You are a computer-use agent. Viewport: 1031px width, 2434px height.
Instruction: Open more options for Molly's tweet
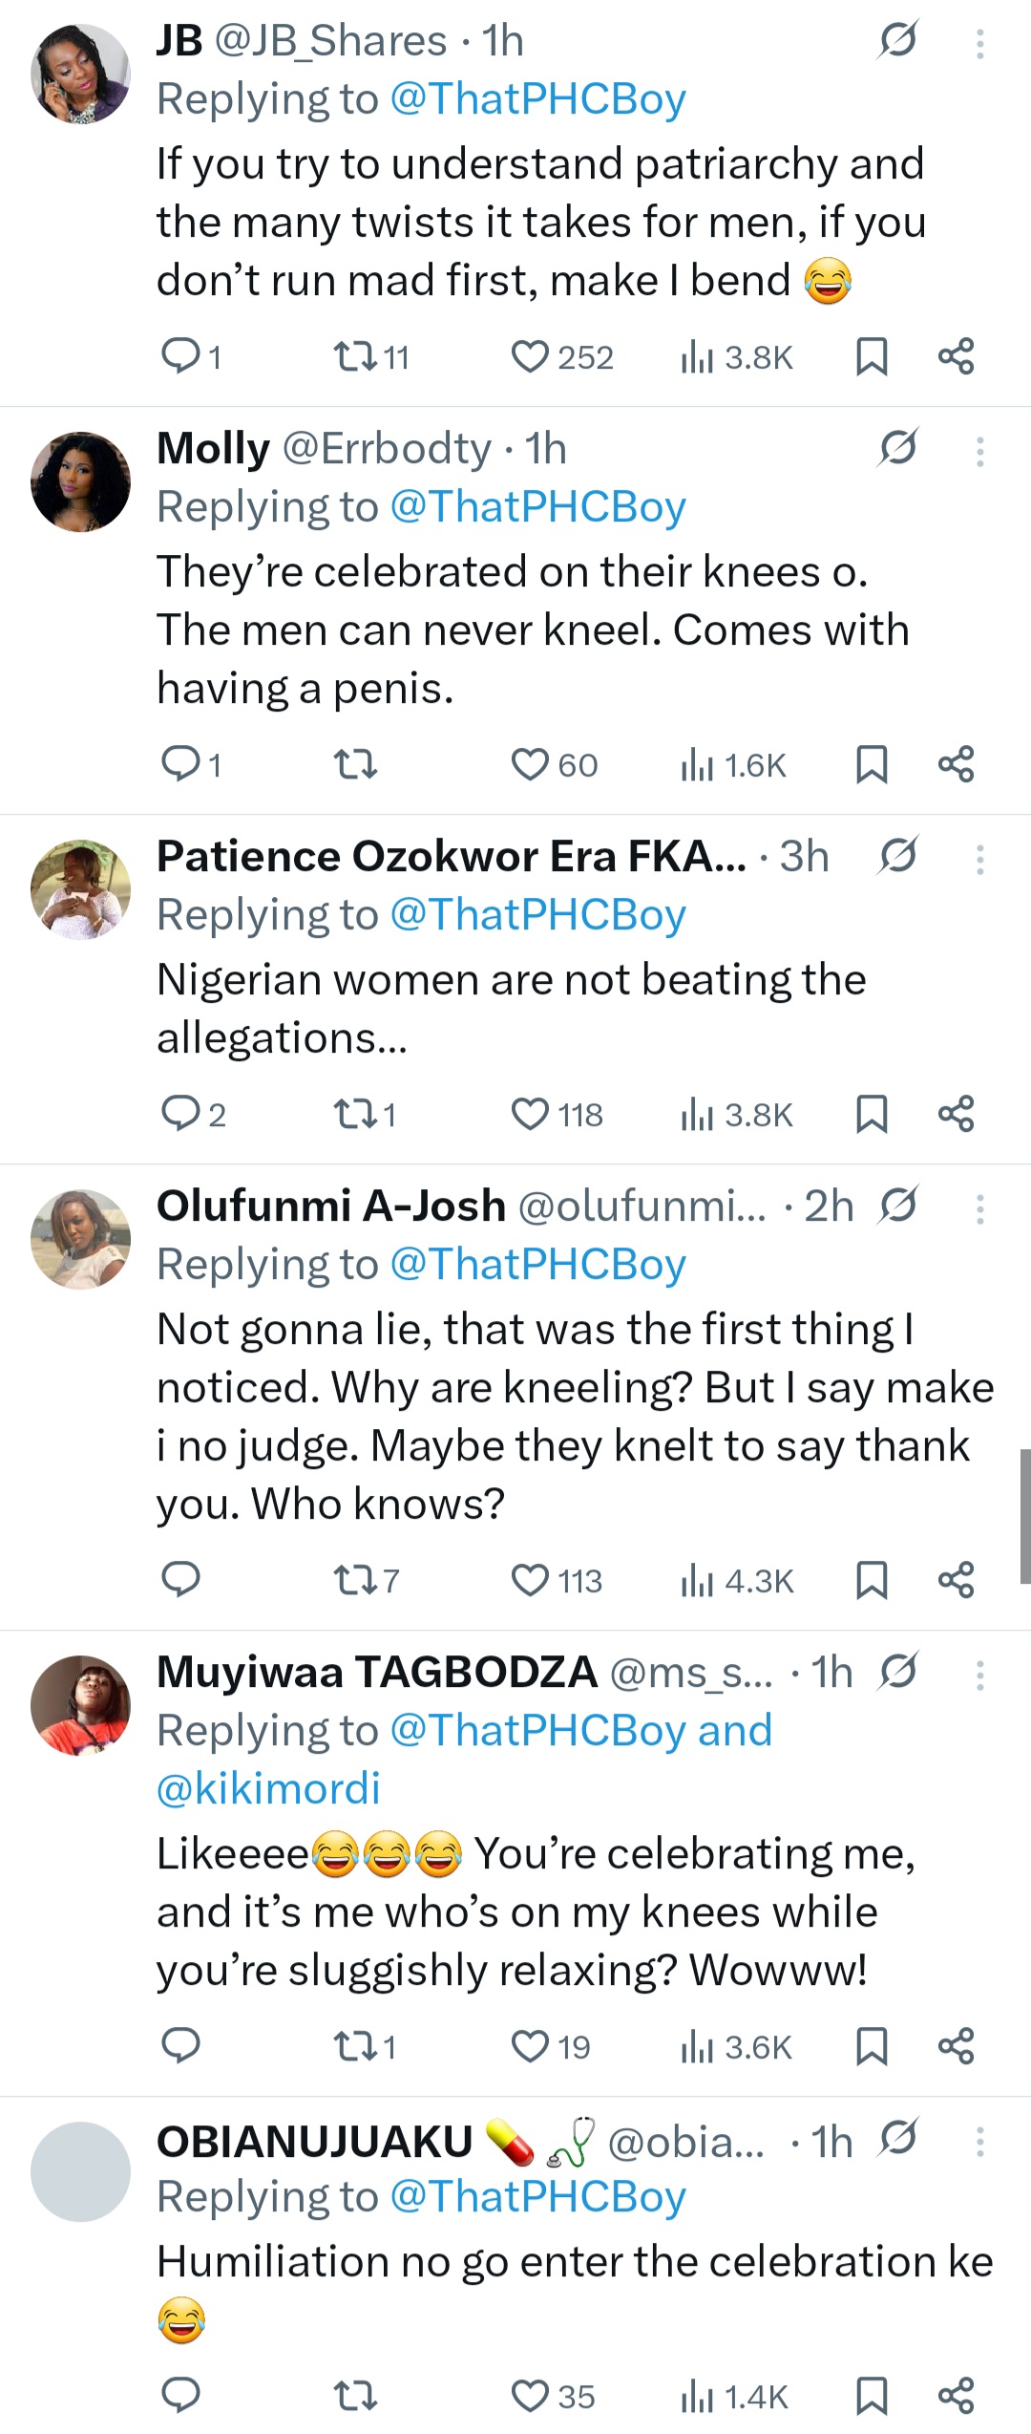pos(979,451)
